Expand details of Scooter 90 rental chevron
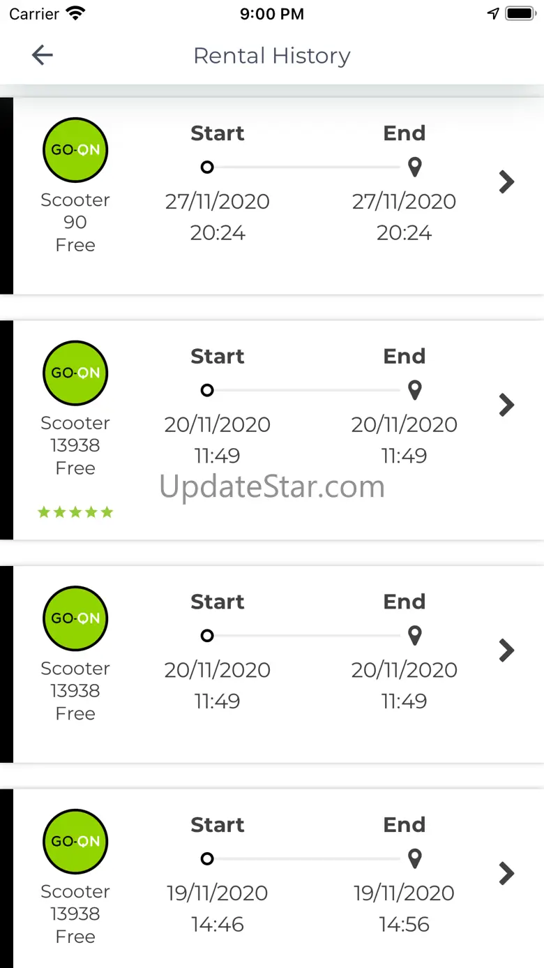 pos(507,182)
